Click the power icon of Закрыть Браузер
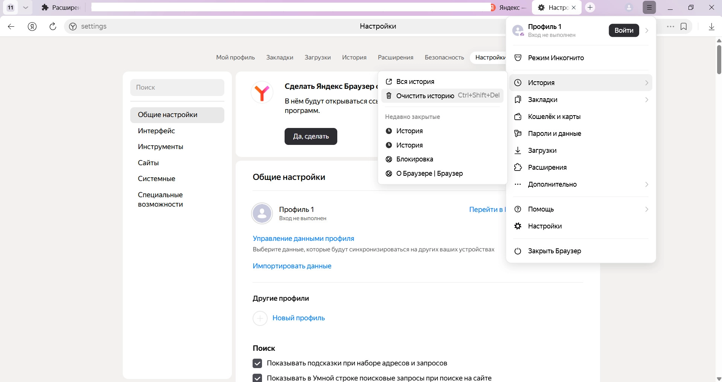This screenshot has width=722, height=382. [x=518, y=251]
